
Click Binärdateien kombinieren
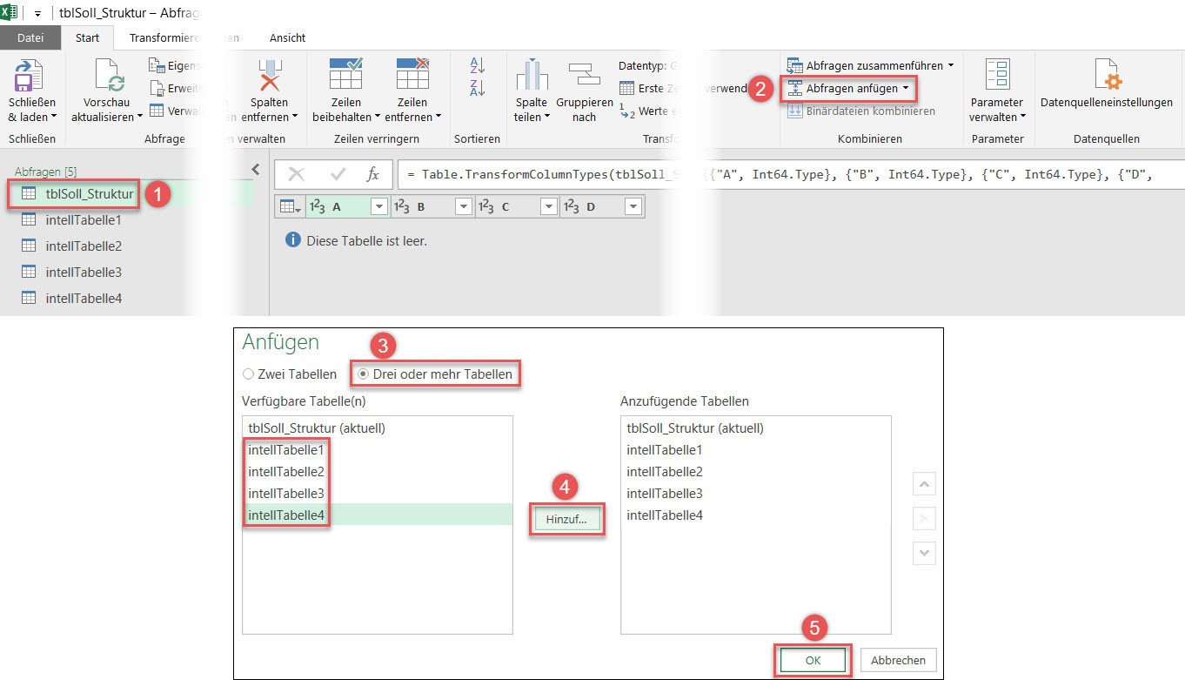coord(860,111)
